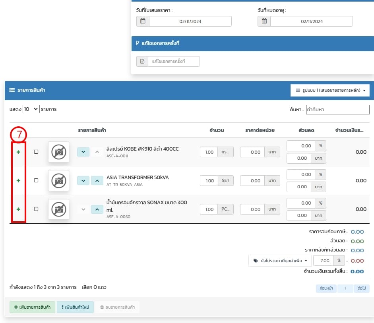Viewport: 374px width, 323px height.
Task: Click the green plus on the KOBE spray row
Action: pyautogui.click(x=18, y=152)
